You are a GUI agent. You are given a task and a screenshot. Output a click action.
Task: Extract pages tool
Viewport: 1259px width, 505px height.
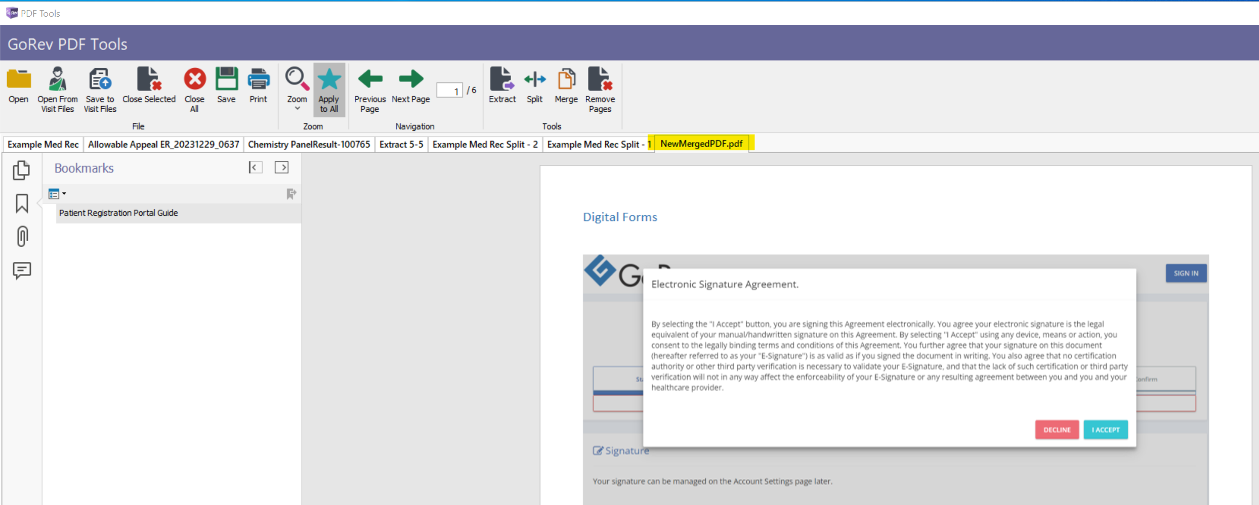coord(502,86)
